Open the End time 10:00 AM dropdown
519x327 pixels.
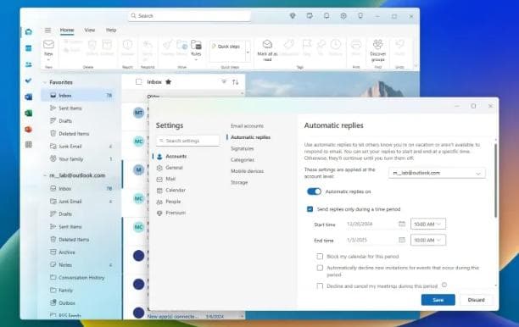click(x=428, y=240)
